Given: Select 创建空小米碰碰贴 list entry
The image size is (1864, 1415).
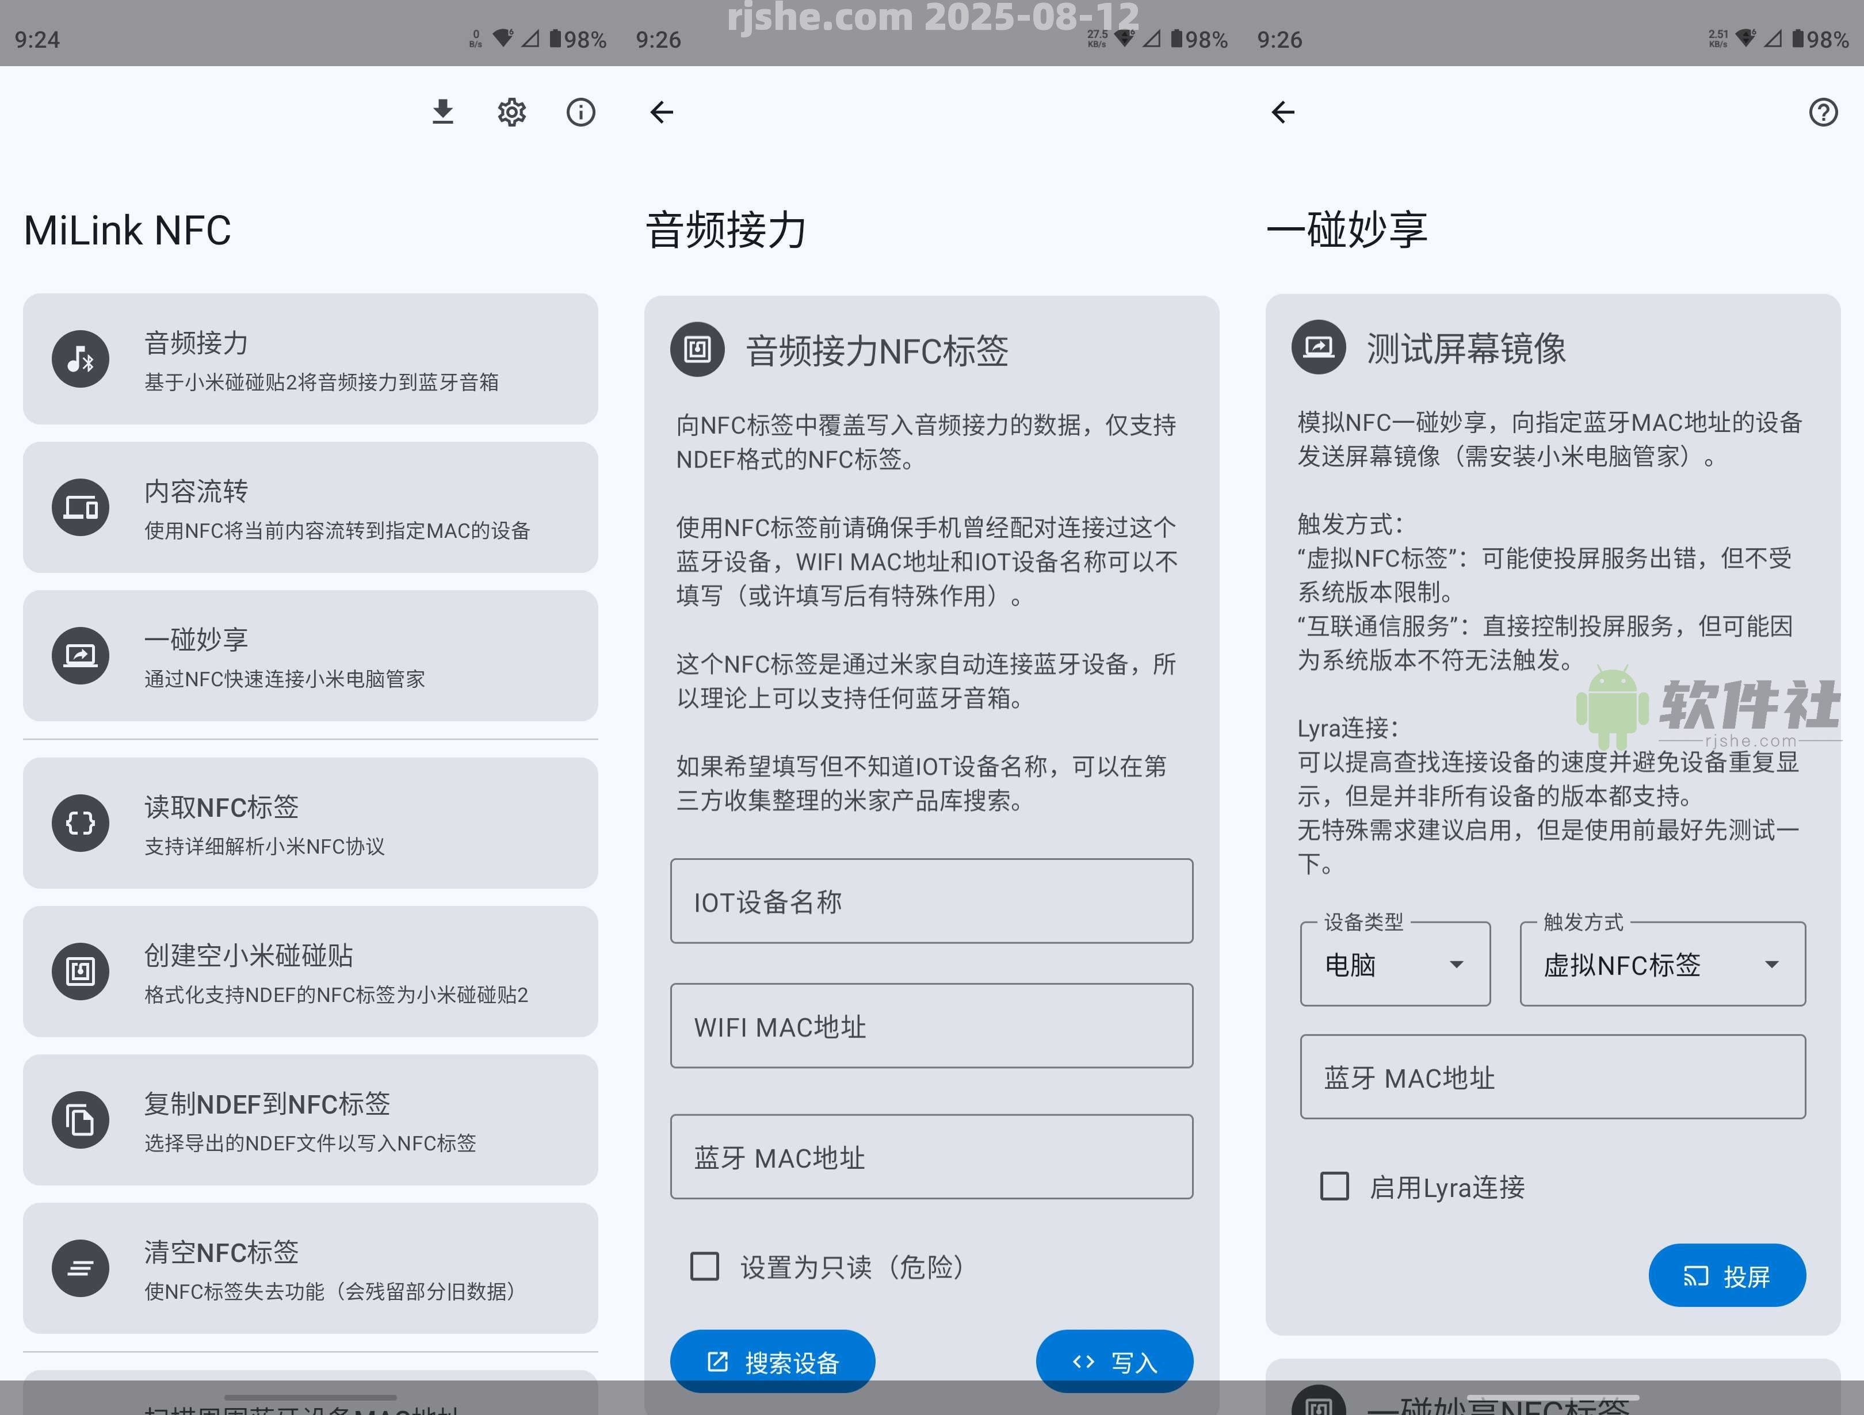Looking at the screenshot, I should 310,972.
